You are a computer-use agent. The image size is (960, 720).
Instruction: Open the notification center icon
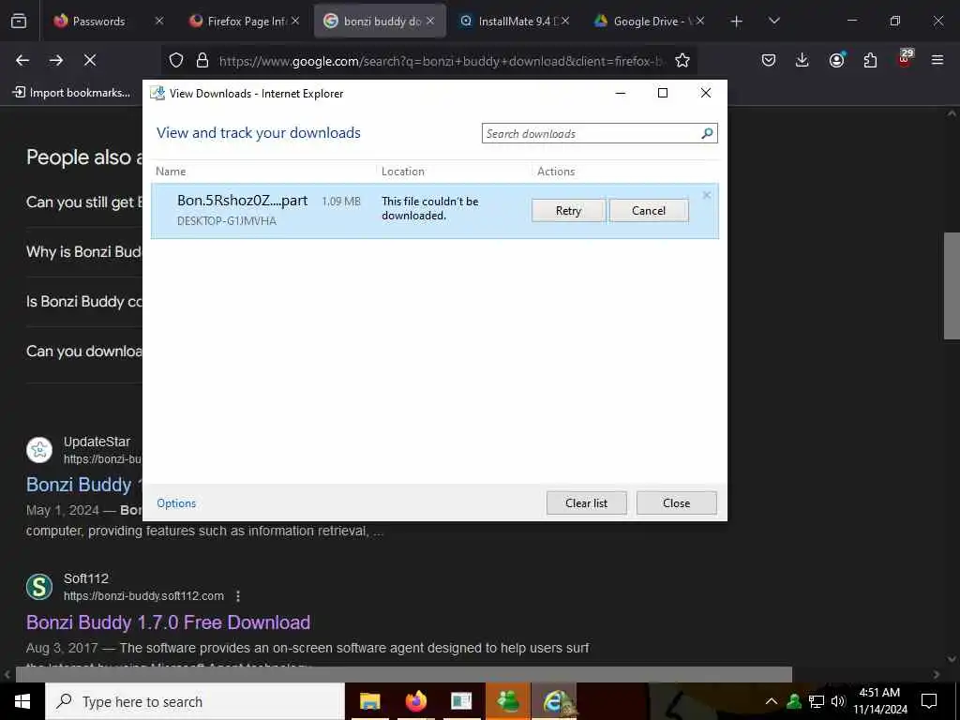pos(929,701)
